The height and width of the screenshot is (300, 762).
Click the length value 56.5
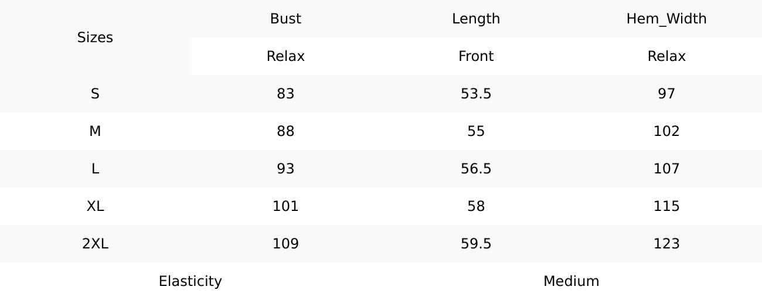click(x=476, y=169)
